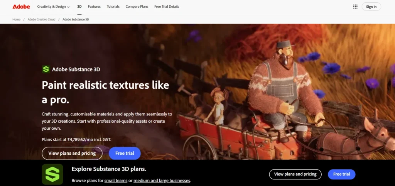Expand the Creativity & Design menu

[53, 7]
